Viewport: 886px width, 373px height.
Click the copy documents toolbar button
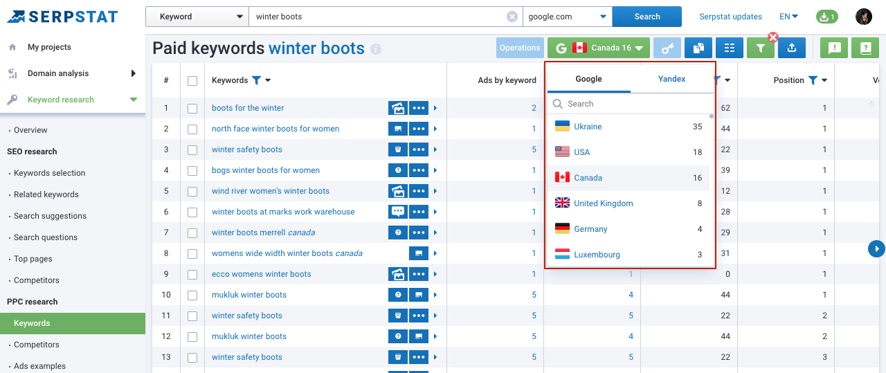698,48
